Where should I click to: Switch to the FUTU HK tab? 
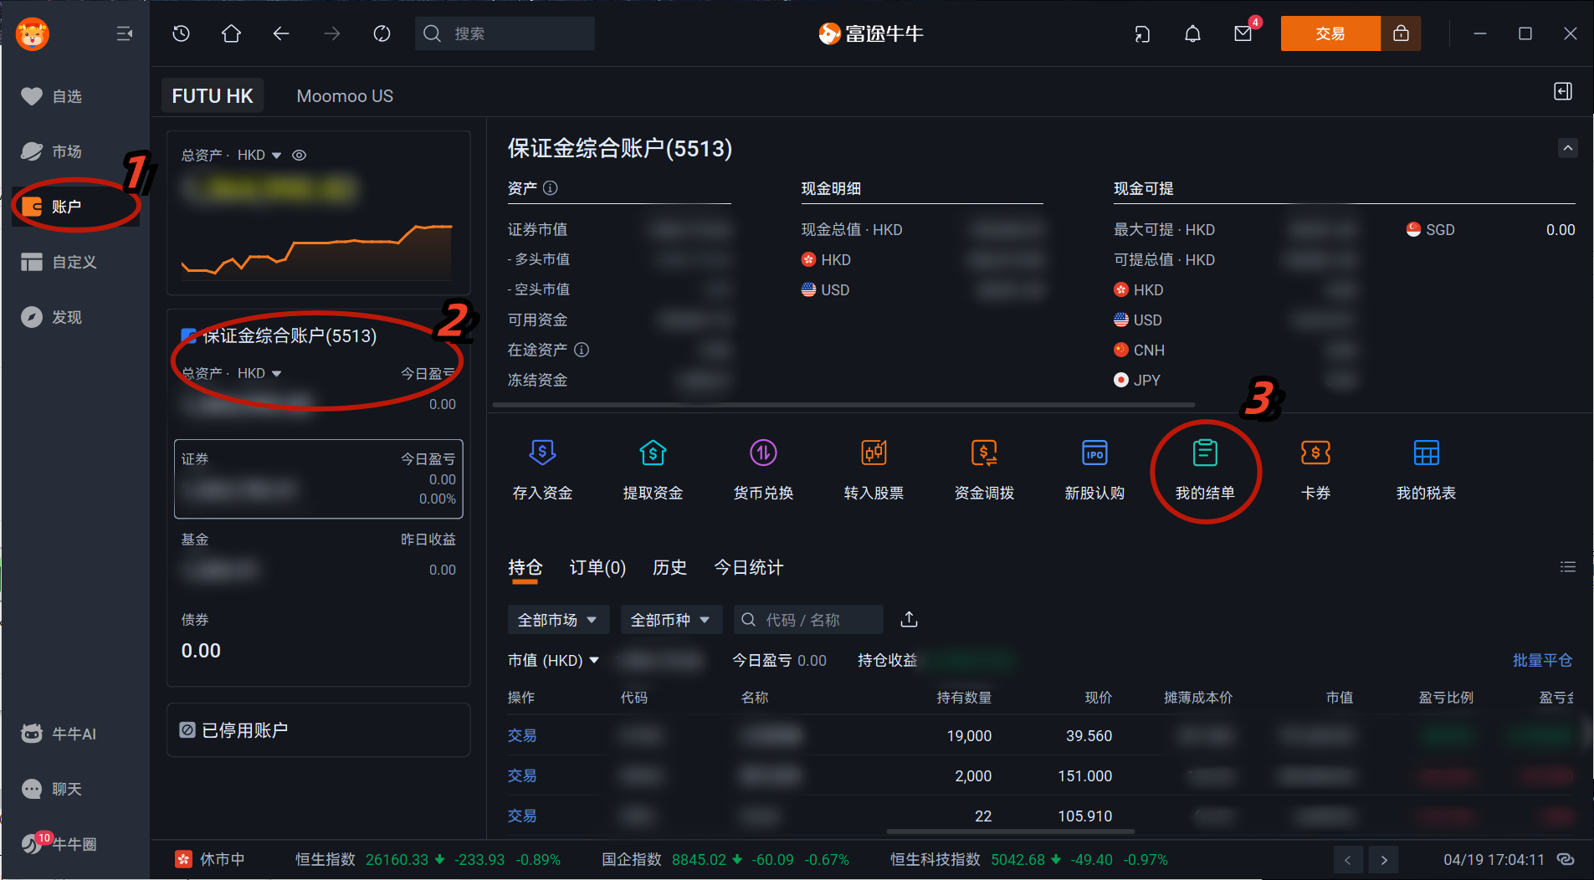coord(213,96)
